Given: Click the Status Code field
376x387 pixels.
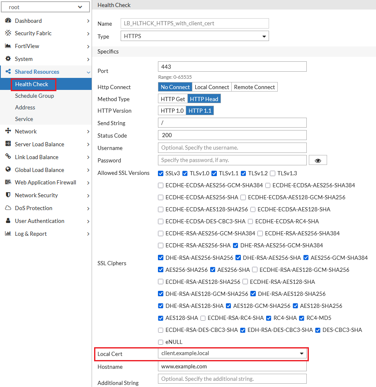Looking at the screenshot, I should (232, 135).
